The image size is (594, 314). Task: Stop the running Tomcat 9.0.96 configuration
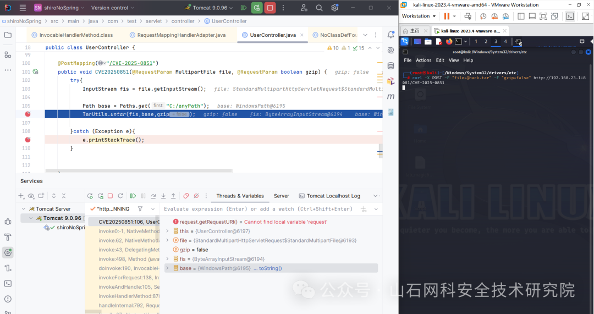(x=269, y=8)
